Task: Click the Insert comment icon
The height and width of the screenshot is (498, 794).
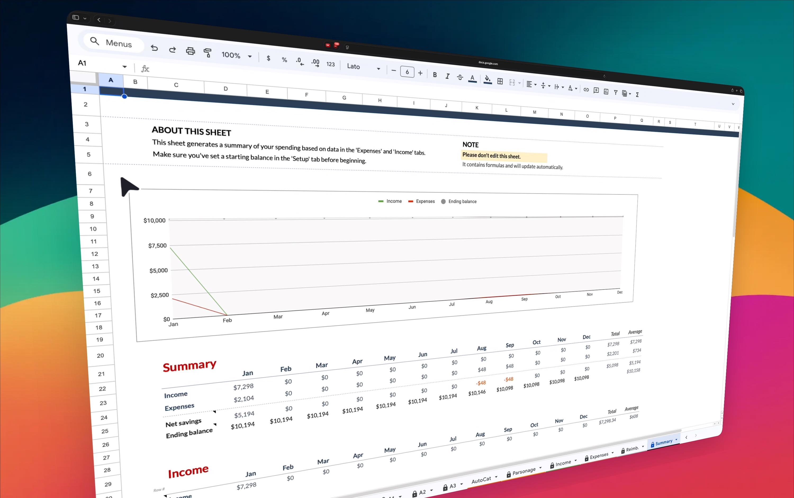Action: [x=596, y=91]
